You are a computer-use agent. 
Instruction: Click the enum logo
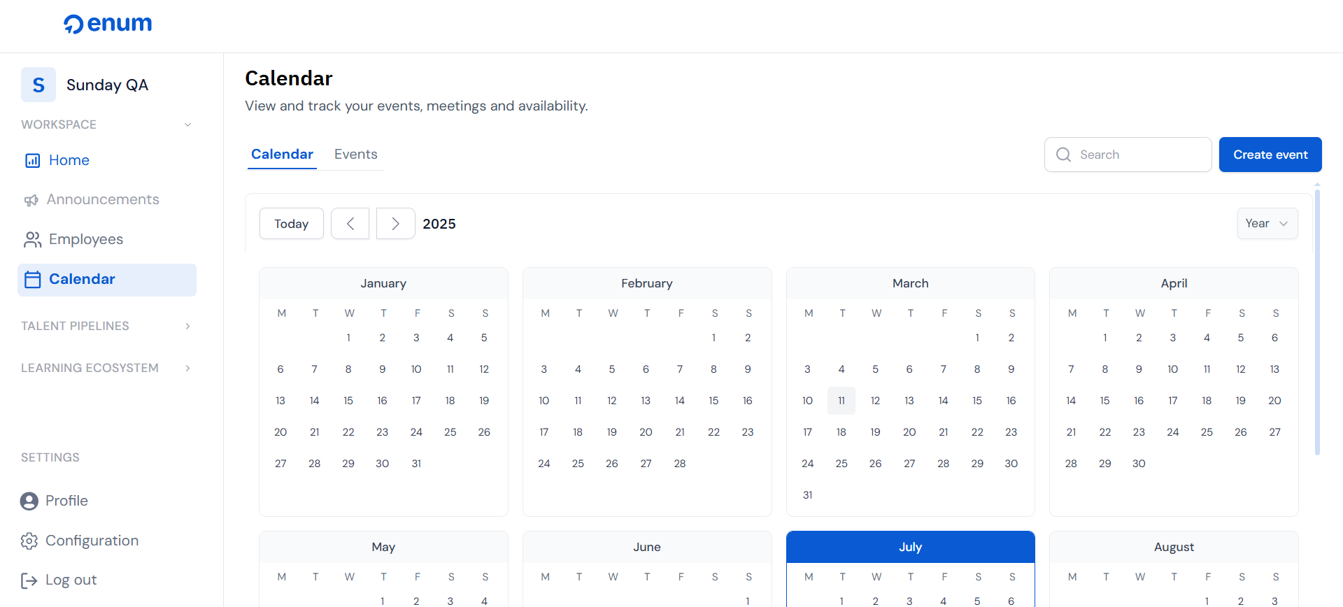click(x=108, y=24)
